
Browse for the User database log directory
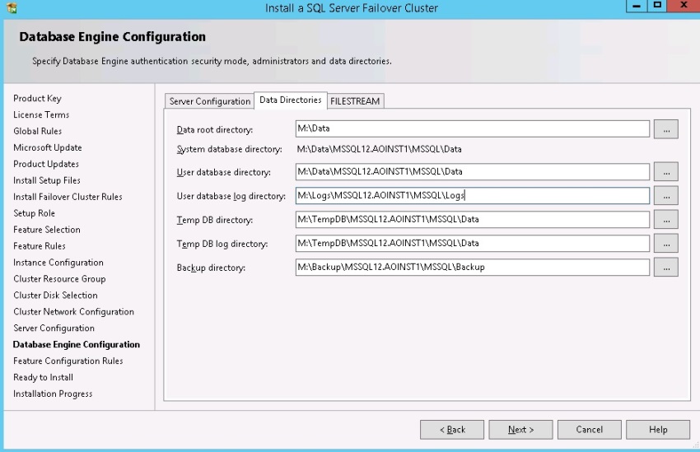coord(665,196)
